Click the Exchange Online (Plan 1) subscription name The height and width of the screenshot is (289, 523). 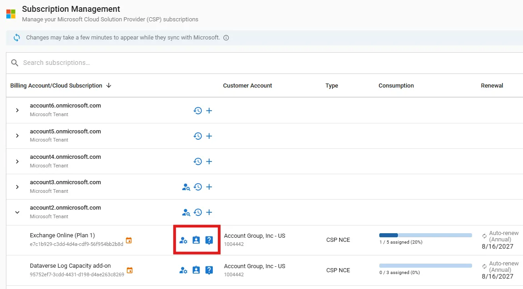point(62,235)
